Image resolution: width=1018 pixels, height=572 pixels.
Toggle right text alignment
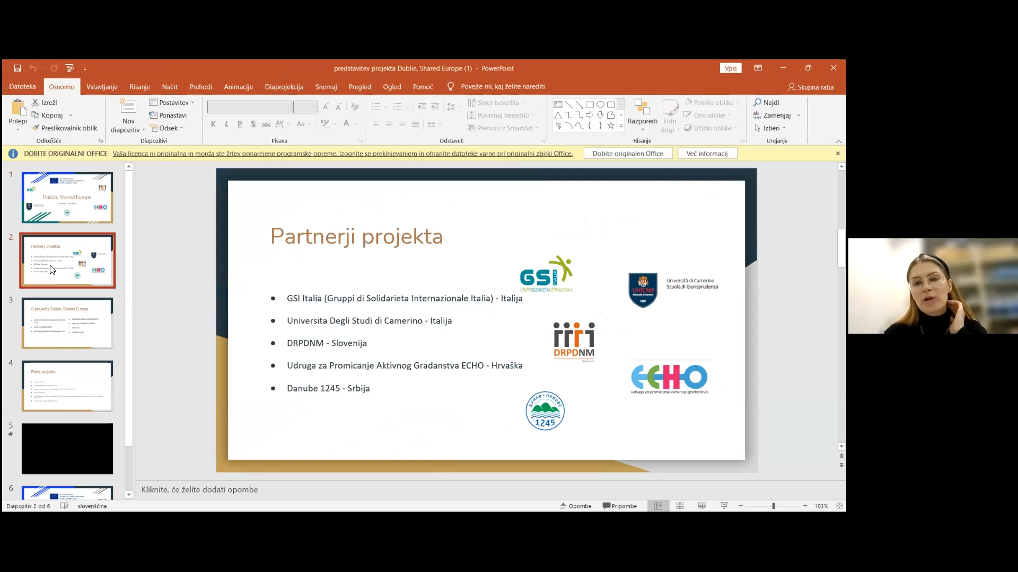pyautogui.click(x=402, y=124)
